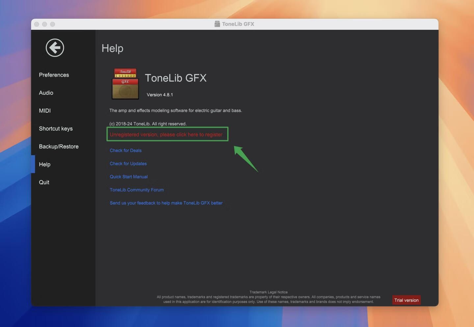Click the ToneLib GFX amp logo
The image size is (474, 327).
point(125,84)
